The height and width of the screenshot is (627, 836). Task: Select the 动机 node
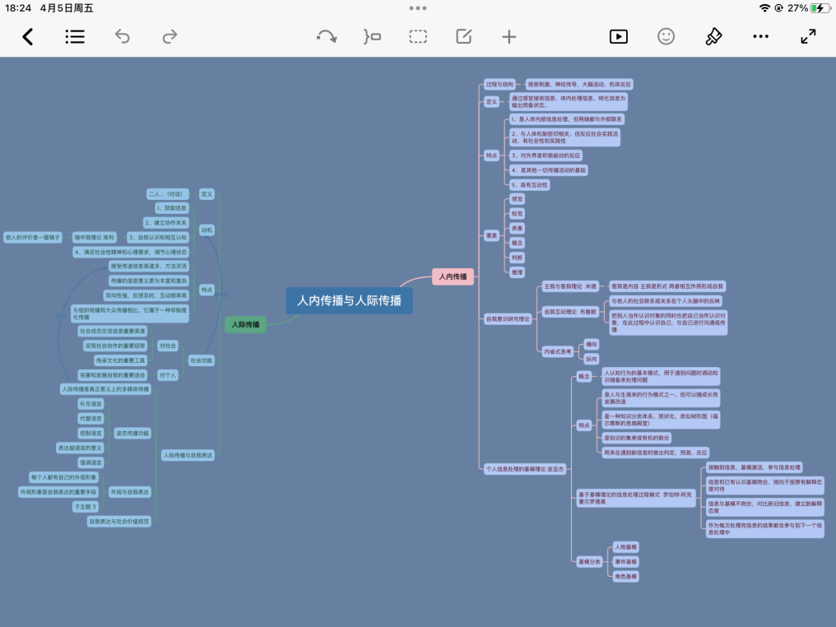pos(207,230)
